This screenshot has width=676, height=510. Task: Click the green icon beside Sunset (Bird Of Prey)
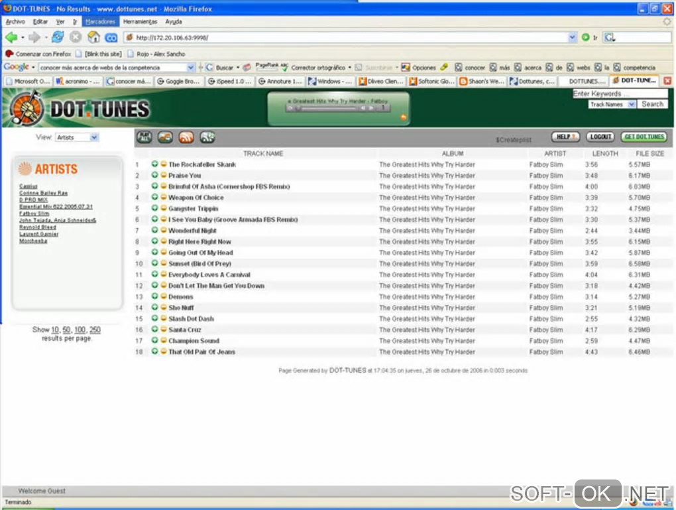point(155,263)
